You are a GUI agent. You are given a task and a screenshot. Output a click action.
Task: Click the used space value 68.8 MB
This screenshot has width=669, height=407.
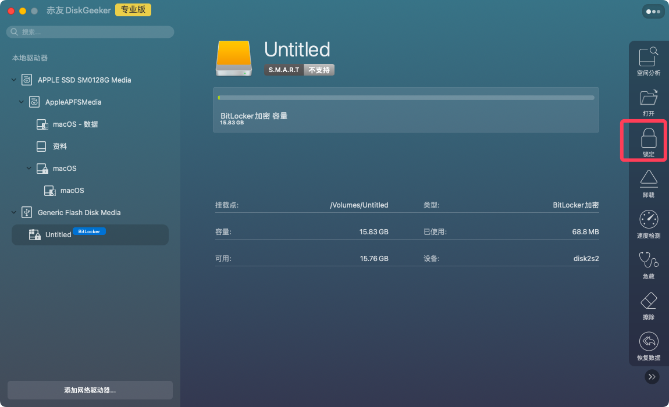585,232
